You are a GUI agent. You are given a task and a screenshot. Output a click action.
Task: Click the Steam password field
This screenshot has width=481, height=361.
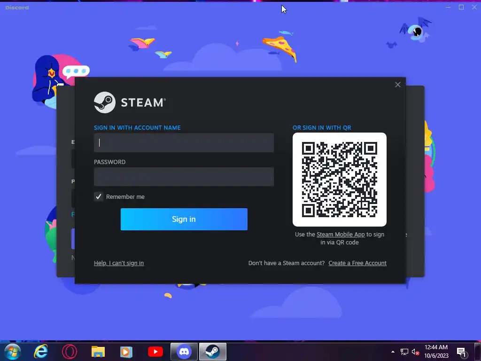tap(184, 177)
